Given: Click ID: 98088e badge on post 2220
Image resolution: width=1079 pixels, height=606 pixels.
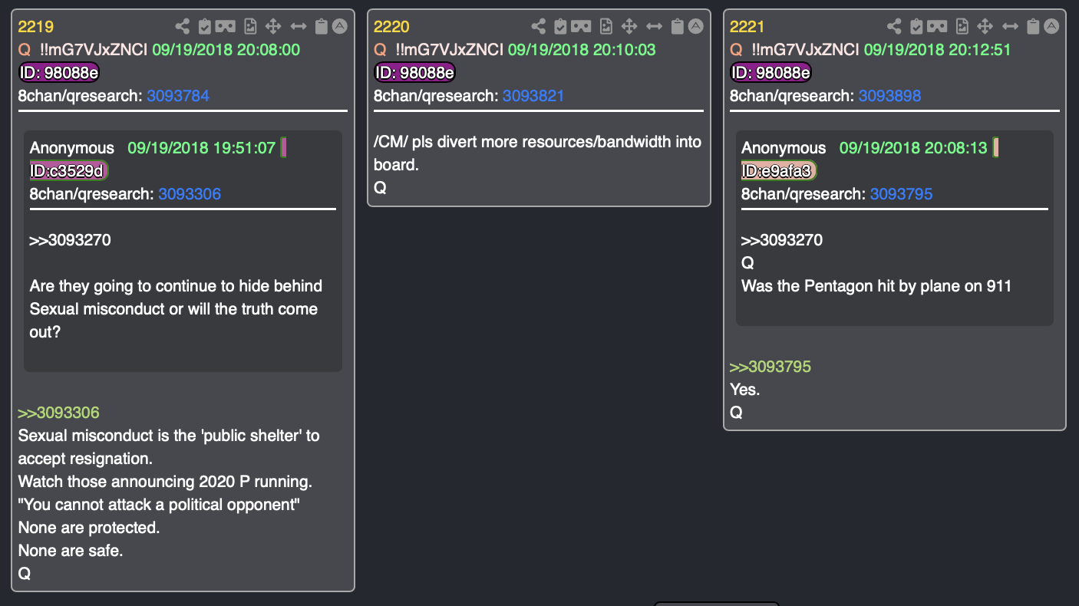Looking at the screenshot, I should click(414, 73).
